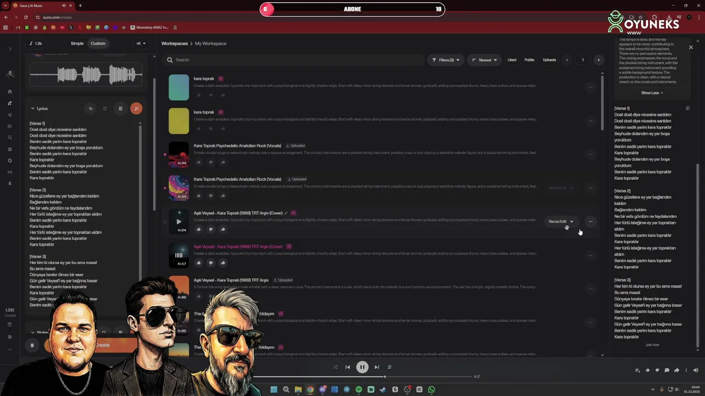The height and width of the screenshot is (396, 705).
Task: Open more options for first kara toprak song
Action: tap(590, 87)
